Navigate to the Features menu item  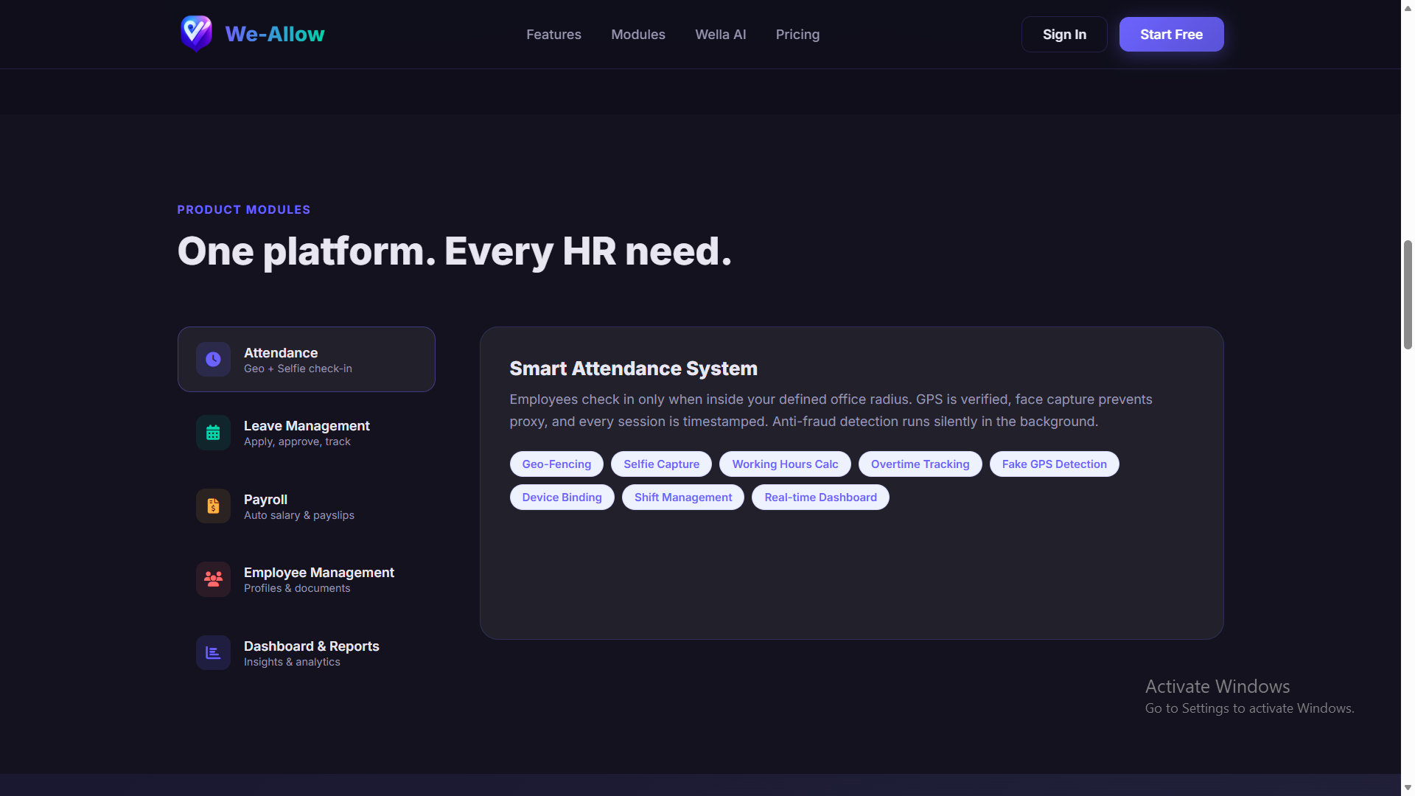coord(553,34)
